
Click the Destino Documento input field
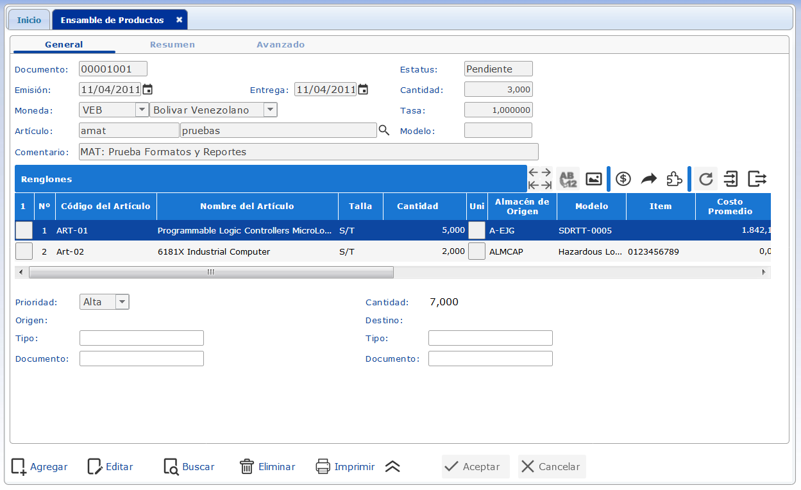[491, 359]
